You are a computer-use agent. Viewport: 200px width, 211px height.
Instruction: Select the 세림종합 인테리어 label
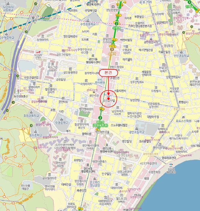click(147, 73)
